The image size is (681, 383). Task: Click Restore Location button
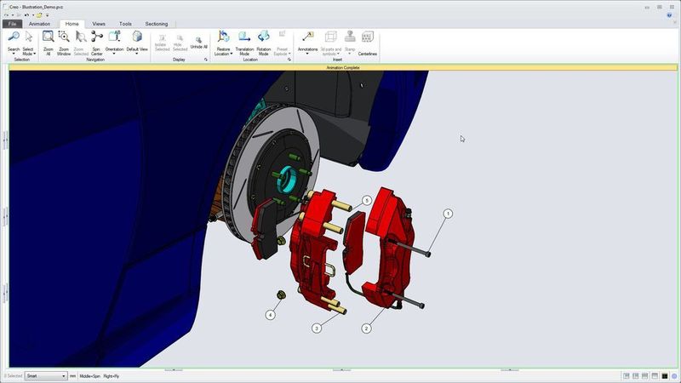click(x=223, y=43)
